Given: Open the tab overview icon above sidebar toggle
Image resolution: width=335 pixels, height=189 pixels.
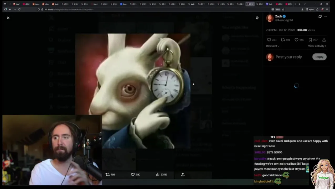Looking at the screenshot, I should (x=5, y=4).
